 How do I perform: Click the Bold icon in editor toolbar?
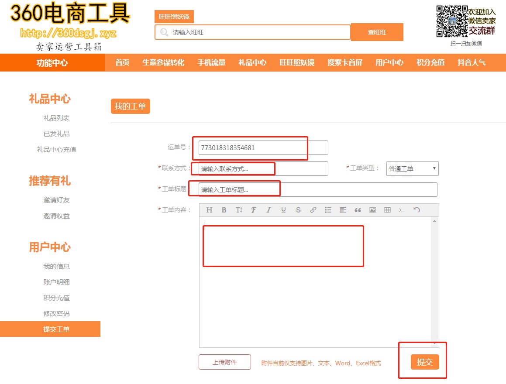point(224,210)
